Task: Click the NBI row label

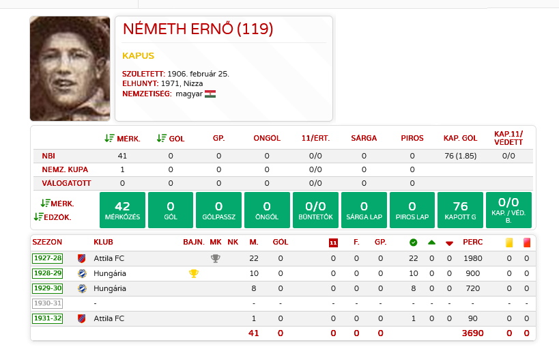Action: [x=48, y=156]
